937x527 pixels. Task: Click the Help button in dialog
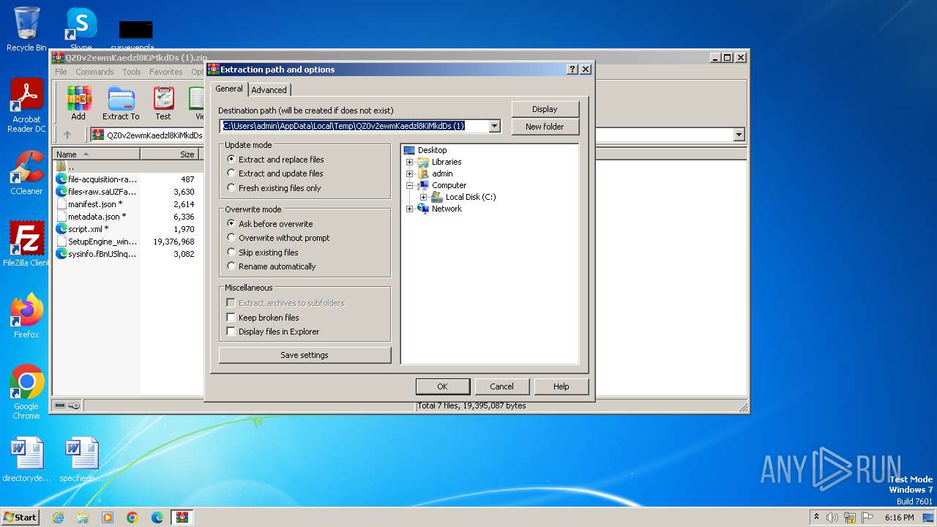click(x=561, y=386)
